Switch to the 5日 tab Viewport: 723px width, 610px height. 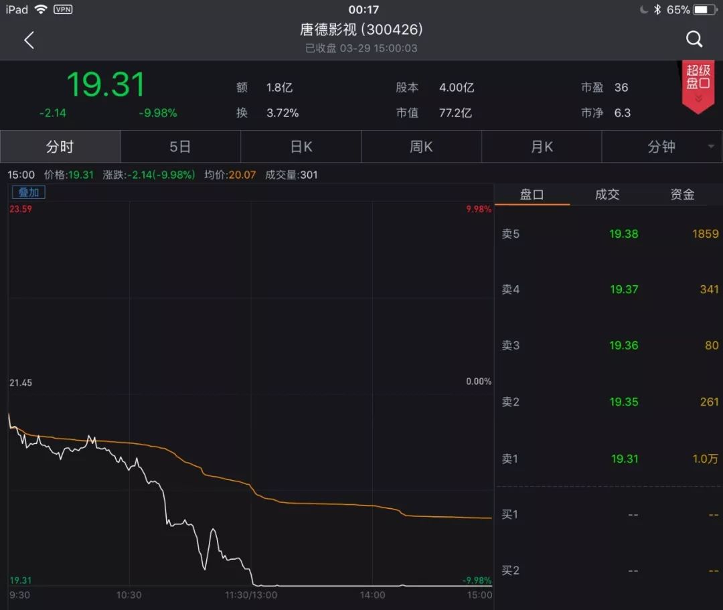[x=180, y=147]
